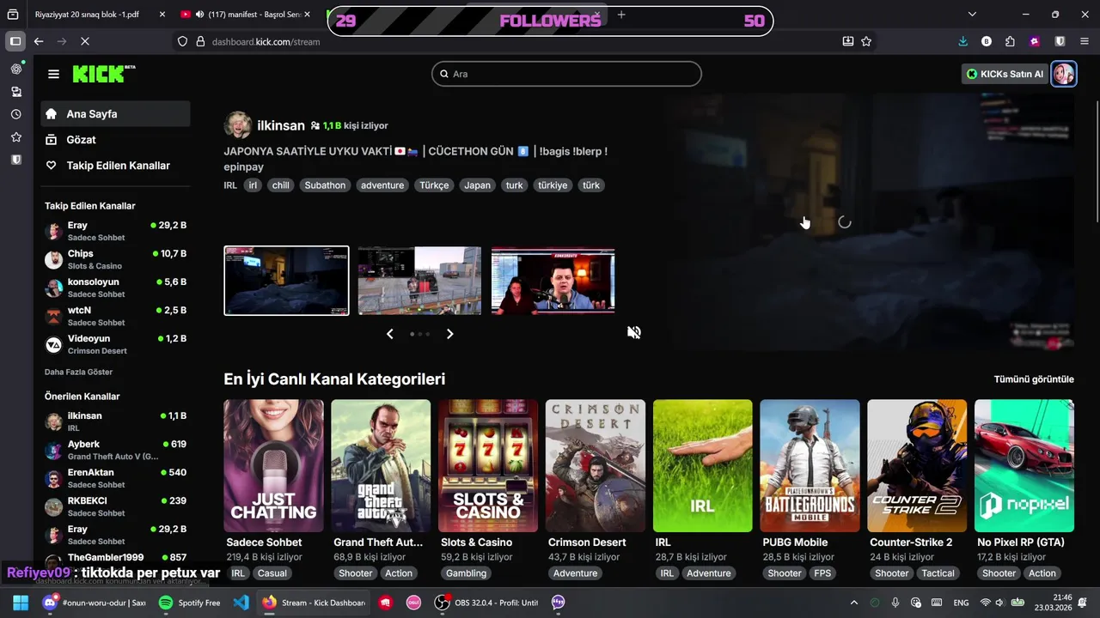Open RKBEKCI in recommended channels
This screenshot has height=618, width=1100.
click(x=115, y=506)
